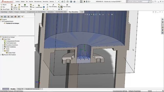Click the ConfigurationManager tab icon
The height and width of the screenshot is (92, 164).
8,17
